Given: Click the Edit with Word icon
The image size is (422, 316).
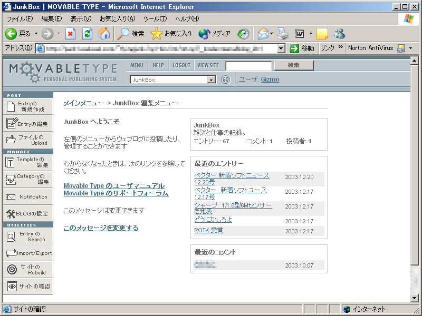Looking at the screenshot, I should pyautogui.click(x=300, y=34).
